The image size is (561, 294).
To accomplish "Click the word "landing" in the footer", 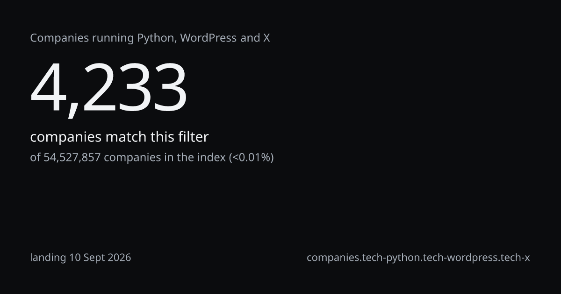I will [x=48, y=258].
